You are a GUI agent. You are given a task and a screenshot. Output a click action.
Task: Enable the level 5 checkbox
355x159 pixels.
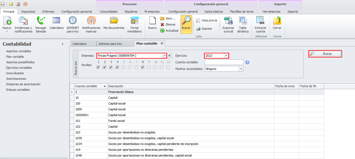point(123,67)
